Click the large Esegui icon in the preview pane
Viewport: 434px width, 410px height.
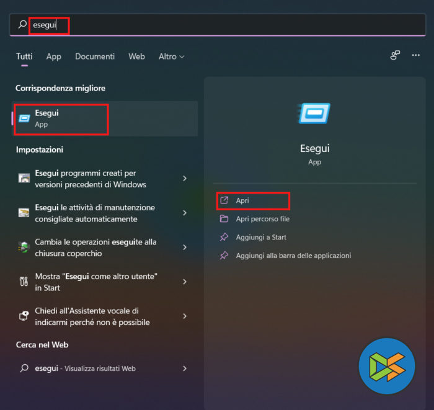[314, 114]
